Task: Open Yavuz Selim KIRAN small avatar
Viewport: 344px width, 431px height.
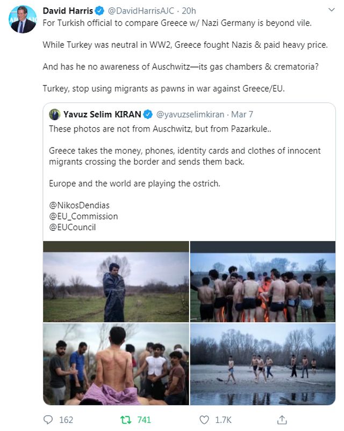Action: (54, 114)
